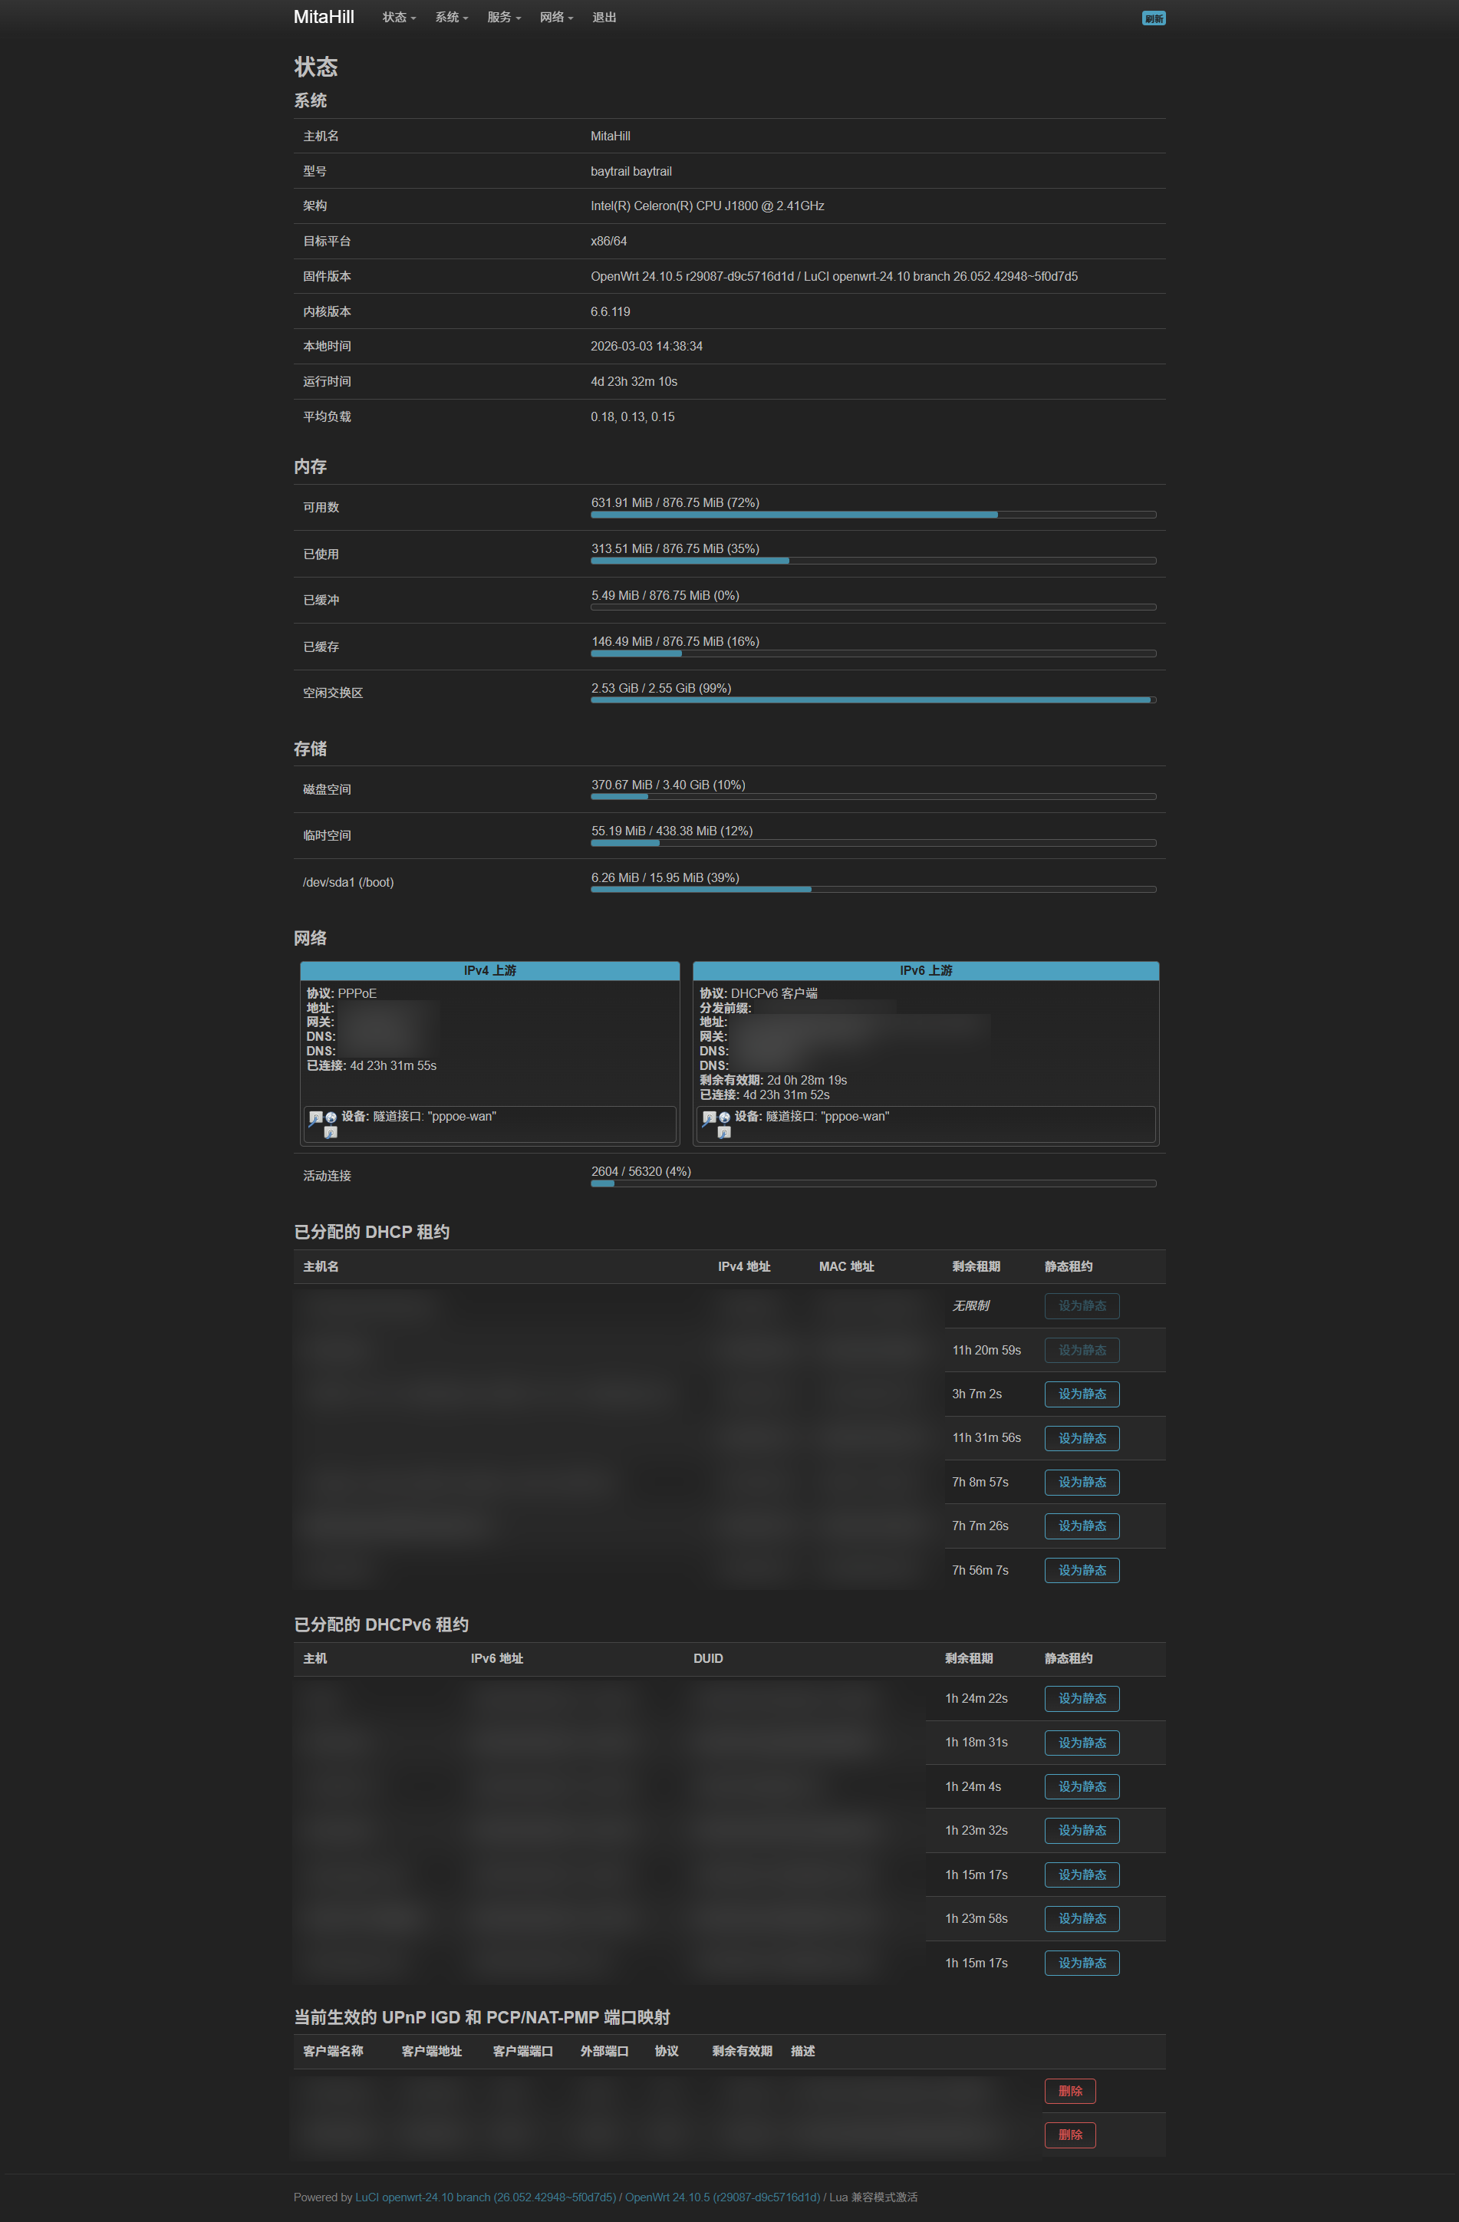Click the globe icon in IPv4 upstream box
The height and width of the screenshot is (2222, 1459).
click(x=331, y=1118)
